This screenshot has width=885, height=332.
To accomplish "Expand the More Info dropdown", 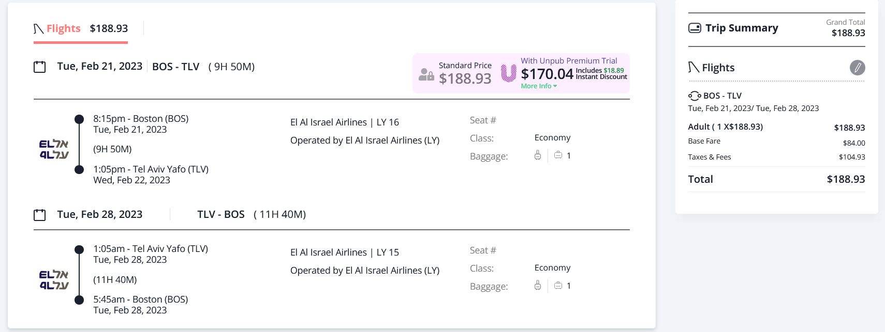I will click(539, 86).
